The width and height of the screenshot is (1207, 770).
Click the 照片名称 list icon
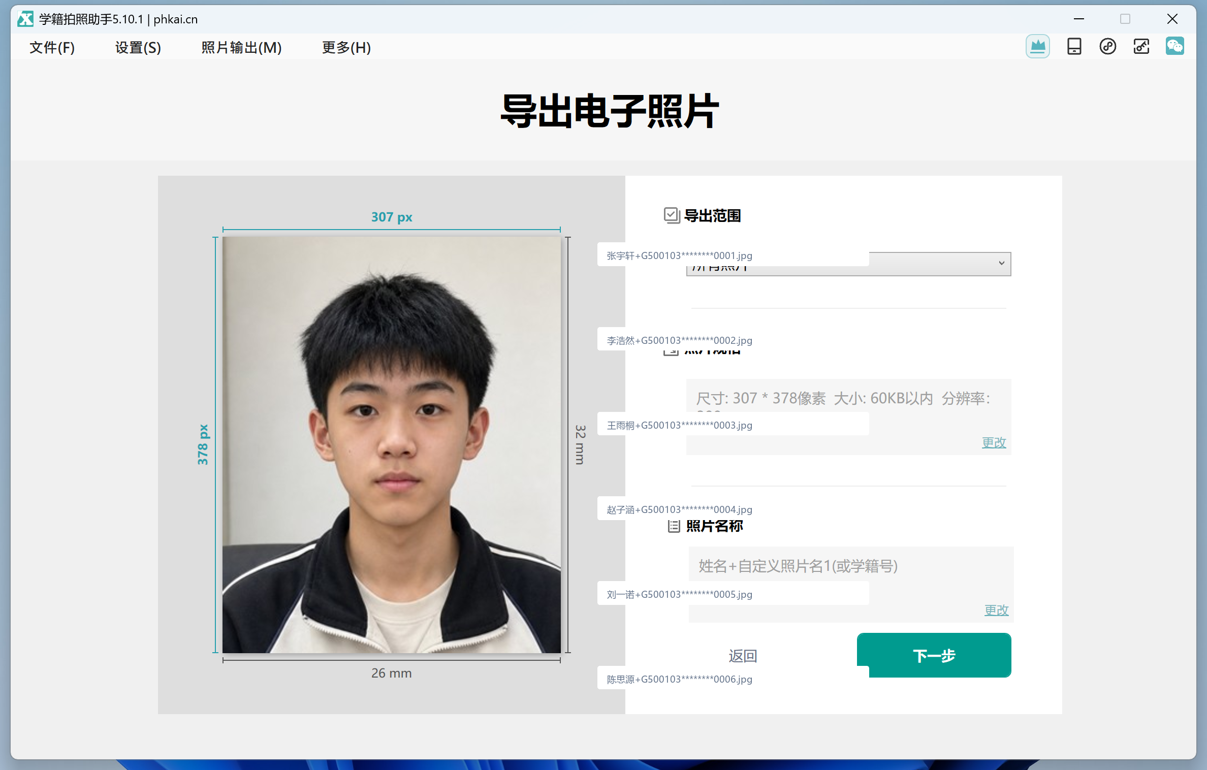coord(674,526)
